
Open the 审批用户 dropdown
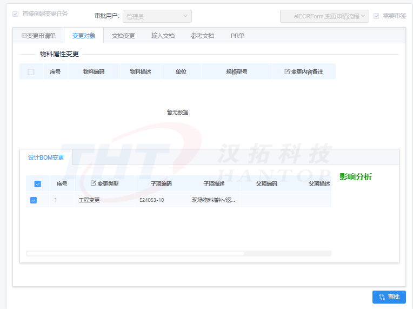pos(157,16)
